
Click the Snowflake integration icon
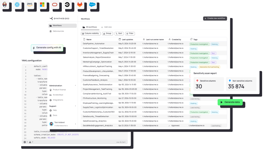pyautogui.click(x=17, y=5)
